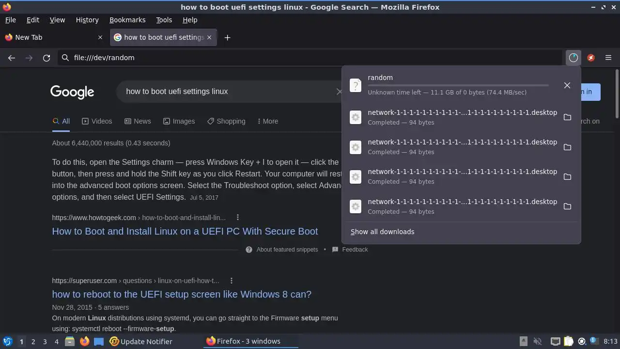The height and width of the screenshot is (349, 620).
Task: Cancel the 'random' download
Action: (x=567, y=85)
